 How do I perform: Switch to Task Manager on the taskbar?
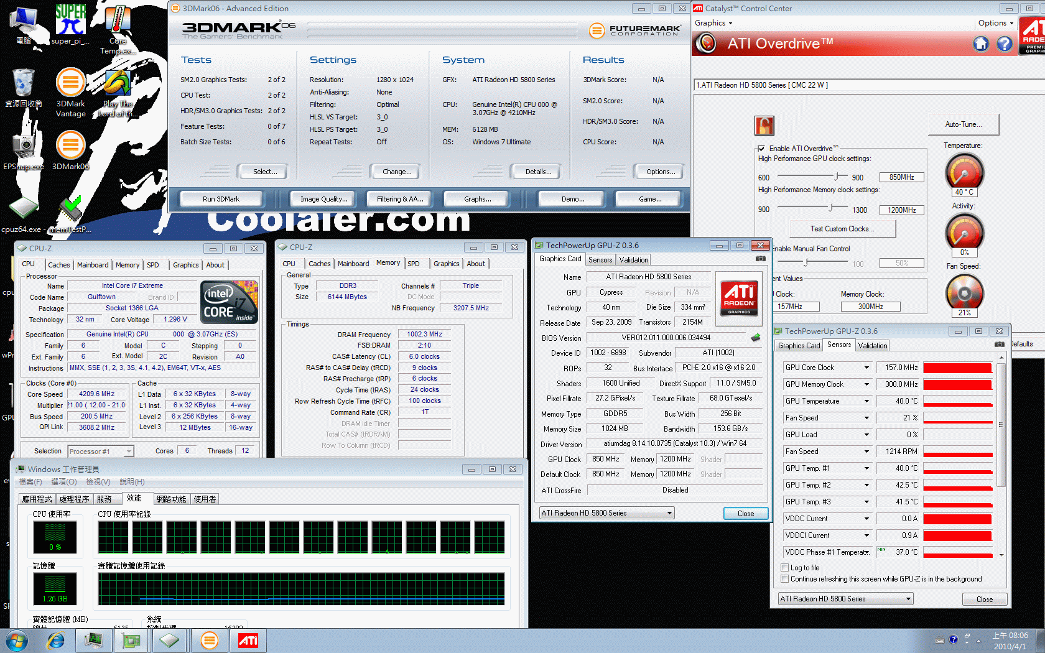(94, 641)
